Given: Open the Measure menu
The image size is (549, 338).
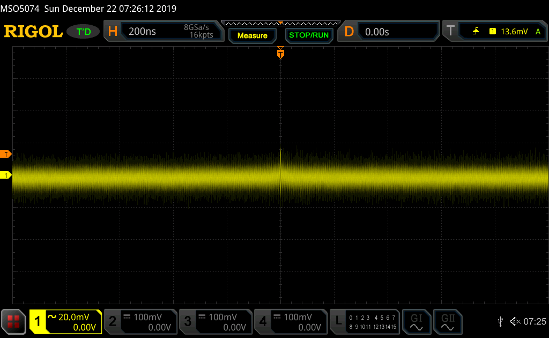Looking at the screenshot, I should [252, 35].
